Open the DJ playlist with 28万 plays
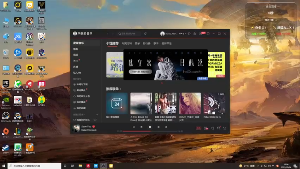 [x=214, y=104]
